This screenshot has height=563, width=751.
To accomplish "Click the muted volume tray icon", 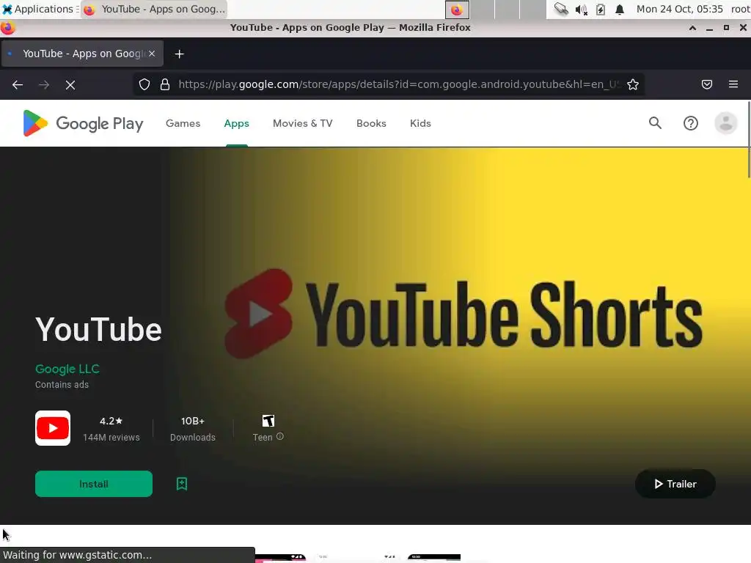I will pos(581,10).
